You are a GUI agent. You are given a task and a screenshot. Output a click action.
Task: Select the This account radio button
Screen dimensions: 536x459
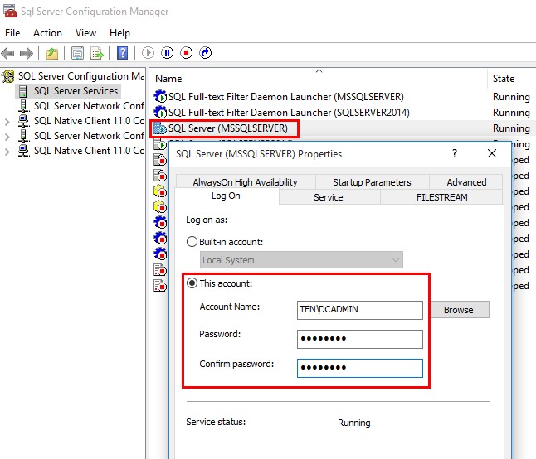[192, 283]
